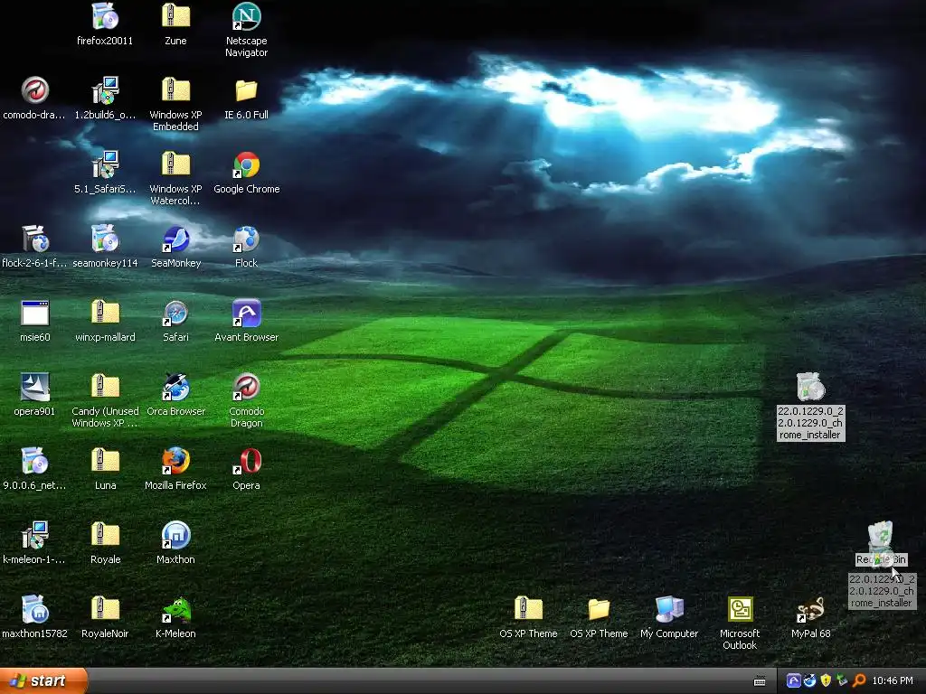
Task: Select the msie60 program icon
Action: tap(35, 314)
